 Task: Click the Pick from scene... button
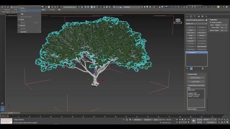coord(196,78)
